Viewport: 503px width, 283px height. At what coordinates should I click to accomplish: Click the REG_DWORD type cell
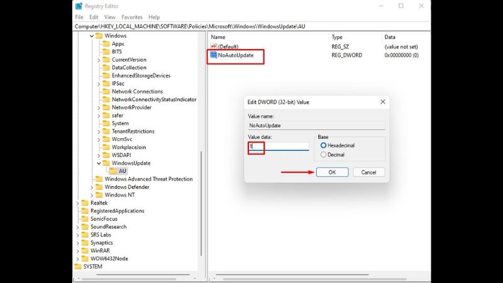347,55
